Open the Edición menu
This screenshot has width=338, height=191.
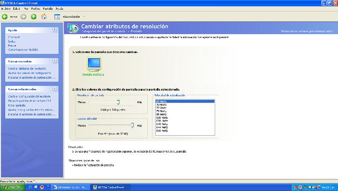click(16, 8)
